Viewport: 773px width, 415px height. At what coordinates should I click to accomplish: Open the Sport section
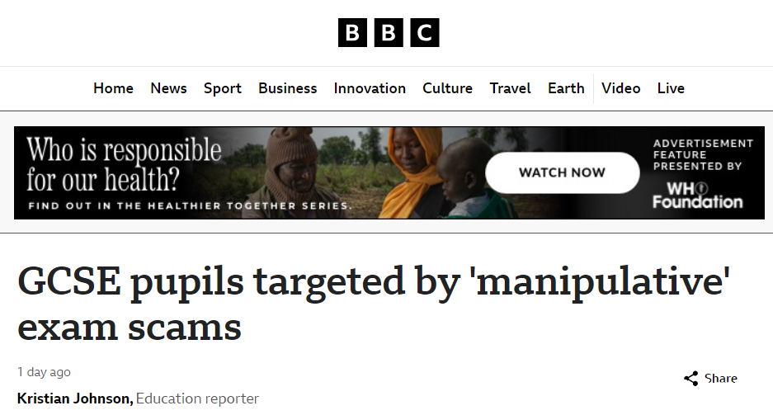(x=223, y=88)
